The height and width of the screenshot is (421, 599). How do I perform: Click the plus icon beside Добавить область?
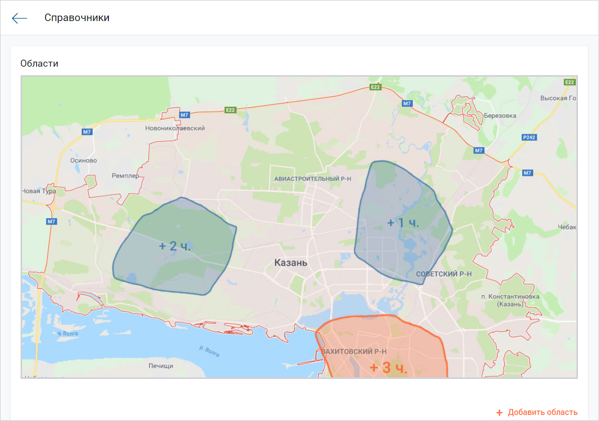(x=499, y=412)
